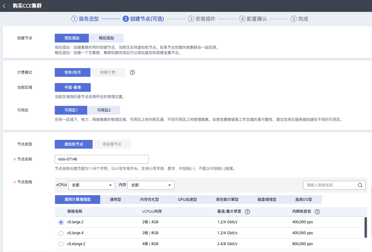This screenshot has height=252, width=372.
Task: Click the 800,000 pps cell
Action: 303,244
